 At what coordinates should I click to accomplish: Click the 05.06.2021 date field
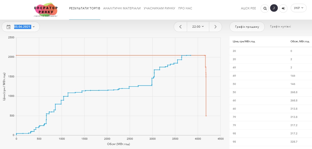tap(23, 27)
